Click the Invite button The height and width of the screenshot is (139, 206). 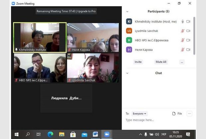point(138,62)
